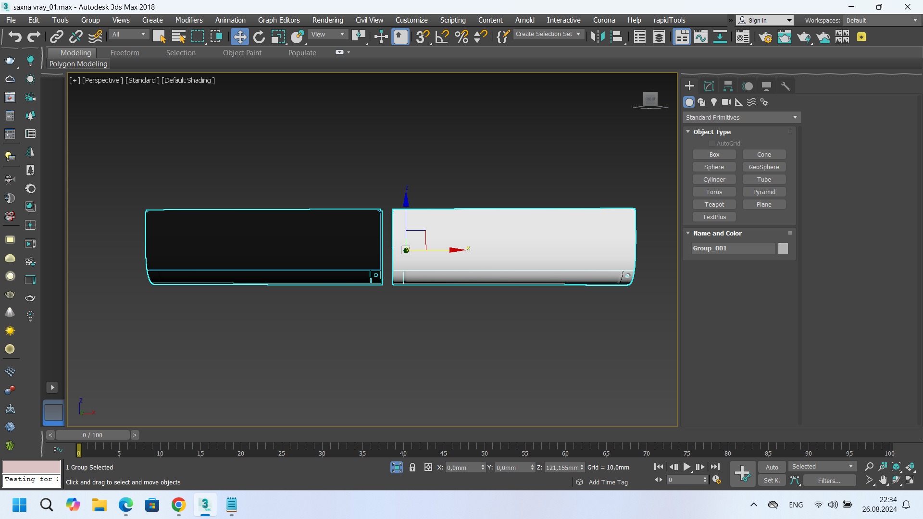This screenshot has width=923, height=519.
Task: Open Render Setup teapot icon
Action: coord(766,37)
